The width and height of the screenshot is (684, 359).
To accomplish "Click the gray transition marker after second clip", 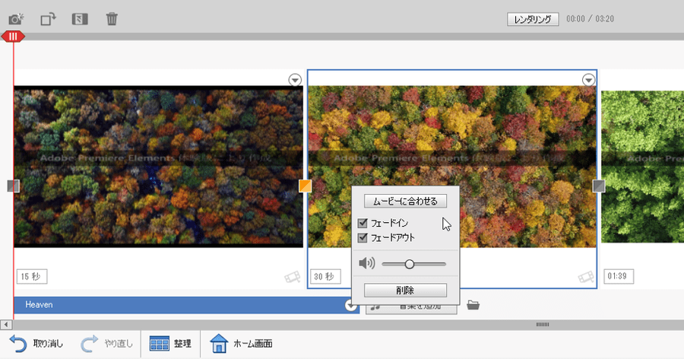I will 599,186.
